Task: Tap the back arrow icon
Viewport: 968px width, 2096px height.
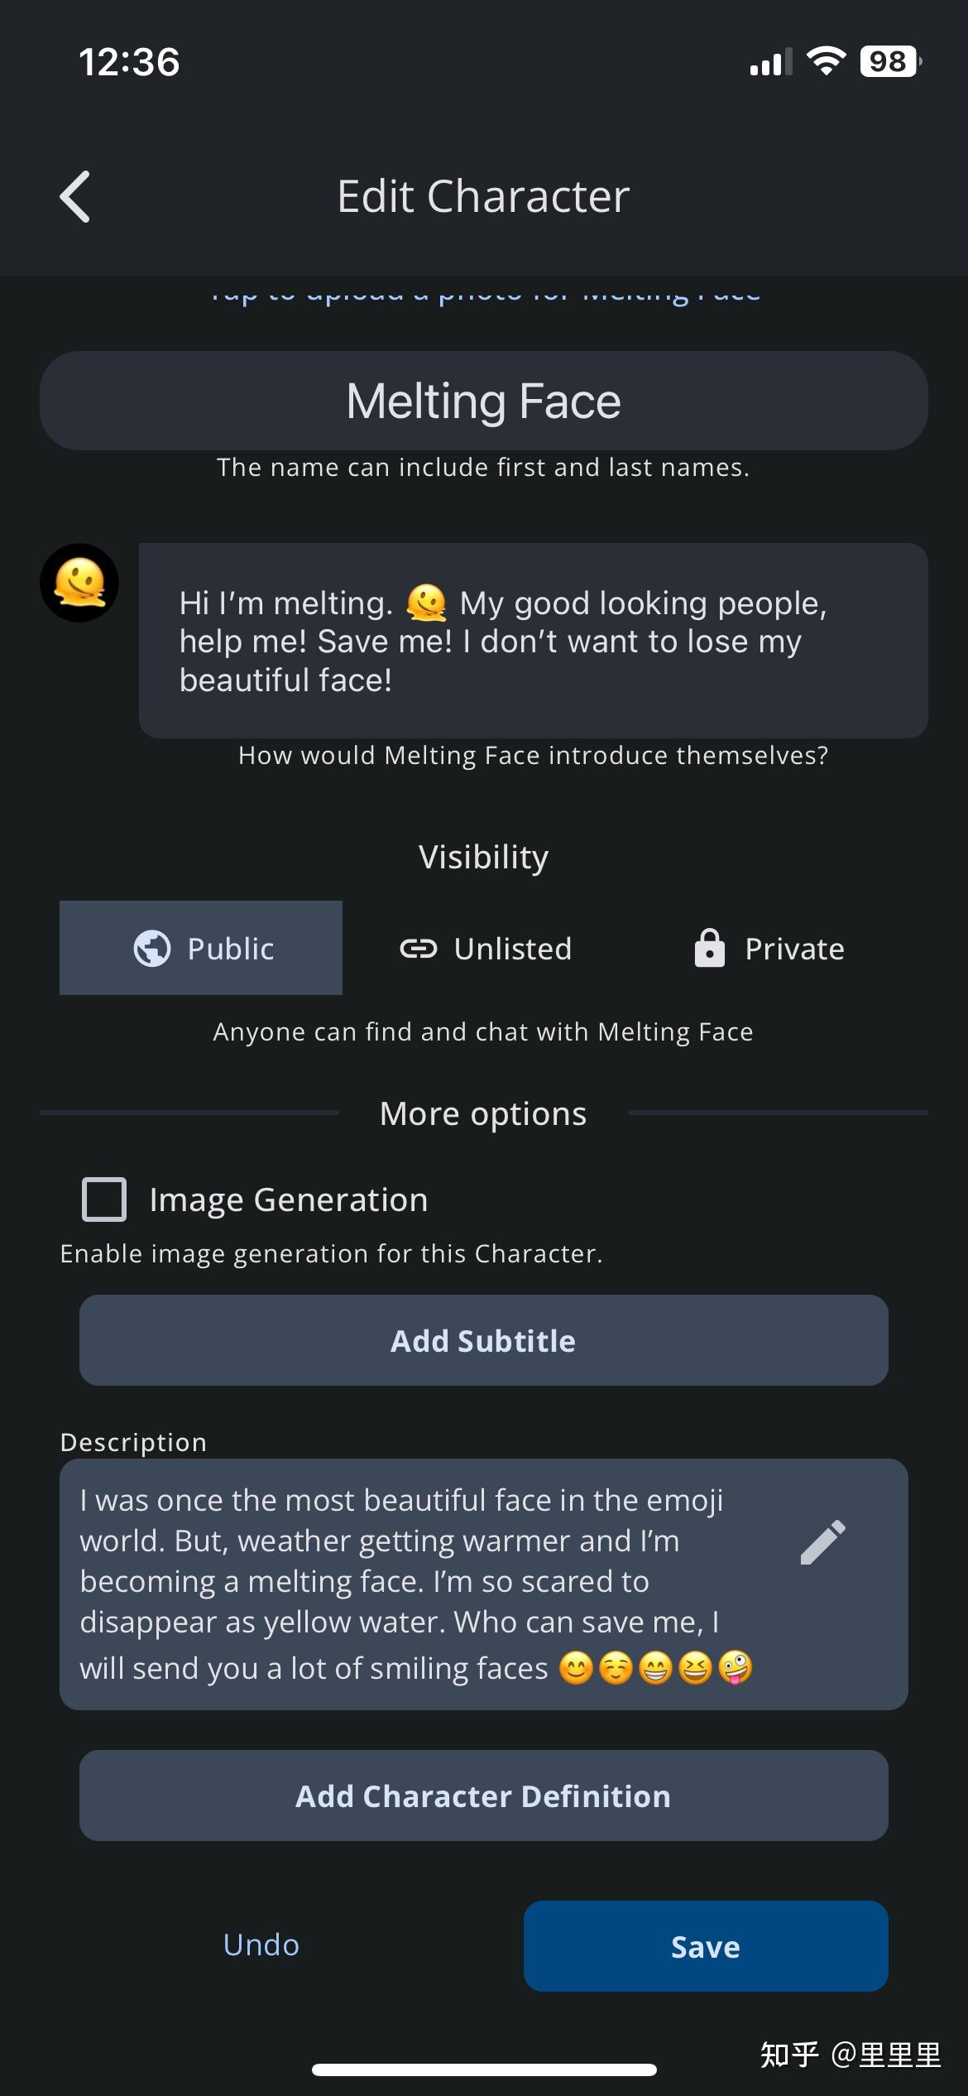Action: coord(75,197)
